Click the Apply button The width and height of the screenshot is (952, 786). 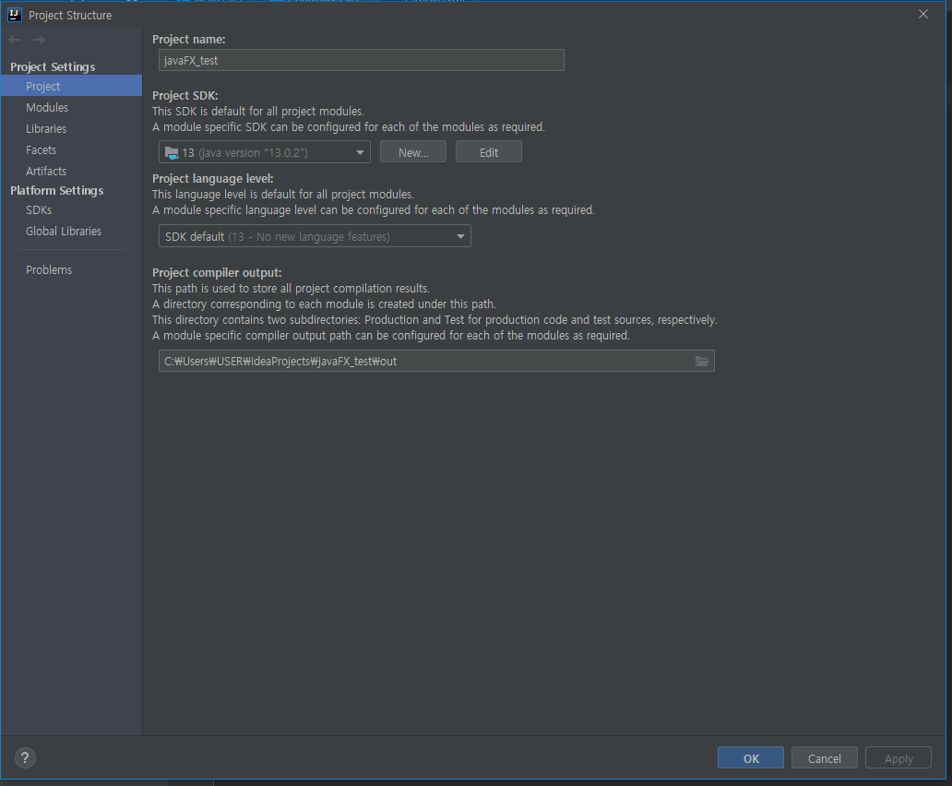point(898,758)
